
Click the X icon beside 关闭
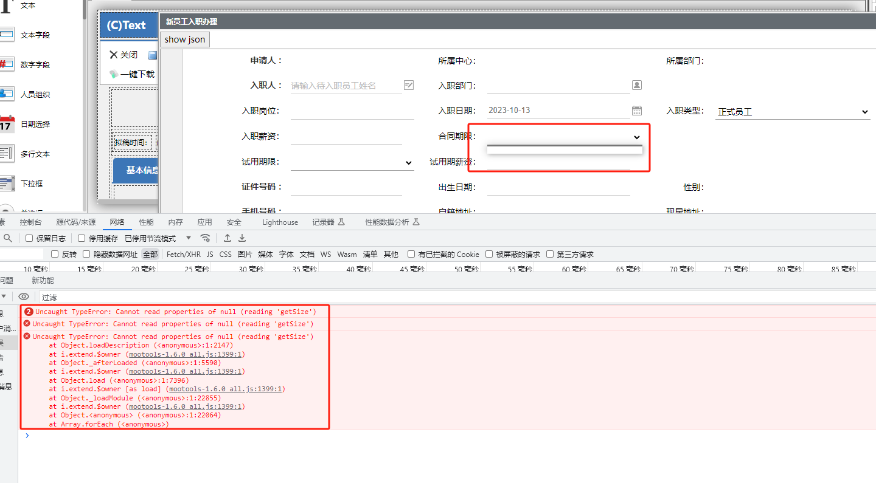(x=113, y=55)
